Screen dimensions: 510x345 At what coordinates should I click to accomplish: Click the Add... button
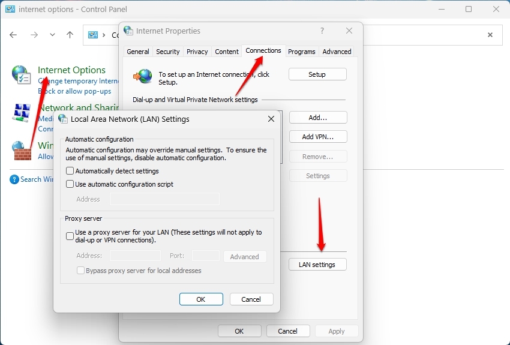click(x=318, y=118)
